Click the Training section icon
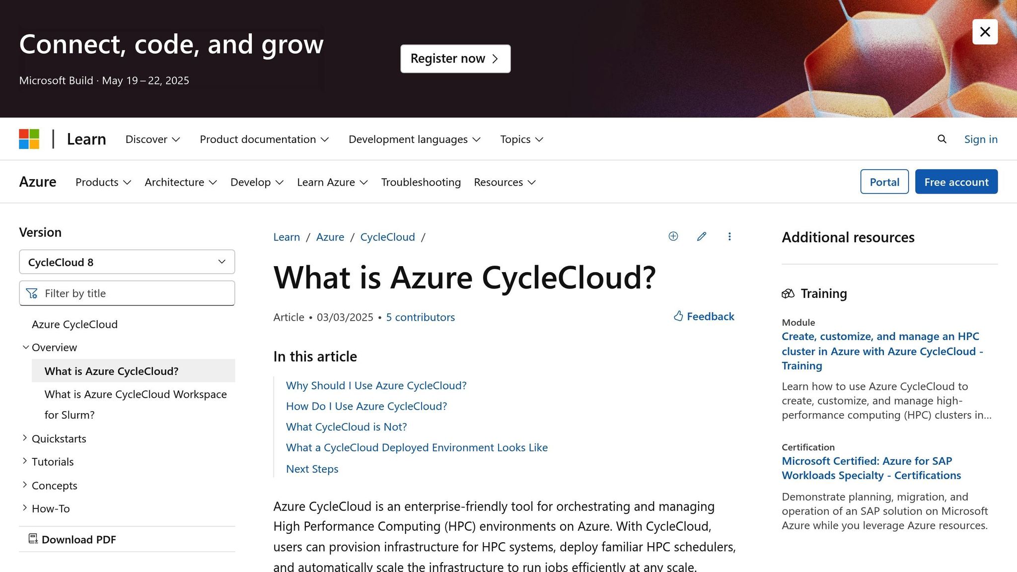 tap(788, 293)
